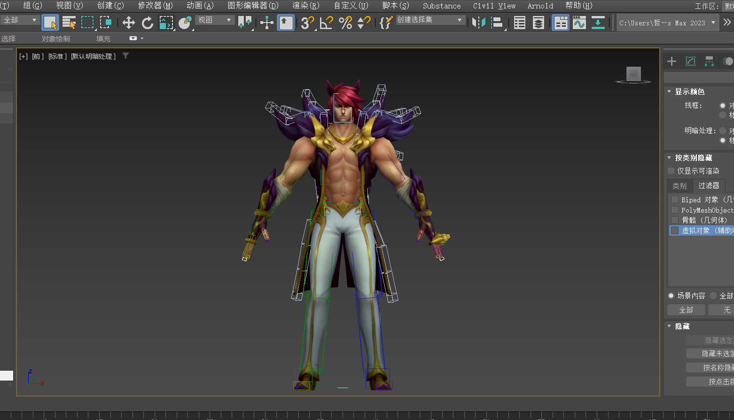The height and width of the screenshot is (420, 734).
Task: Open the 修改器(M) menu
Action: [x=156, y=6]
